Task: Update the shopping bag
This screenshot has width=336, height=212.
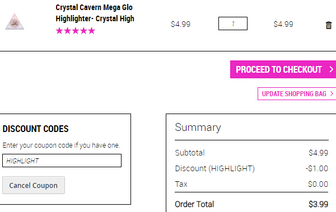Action: tap(297, 93)
